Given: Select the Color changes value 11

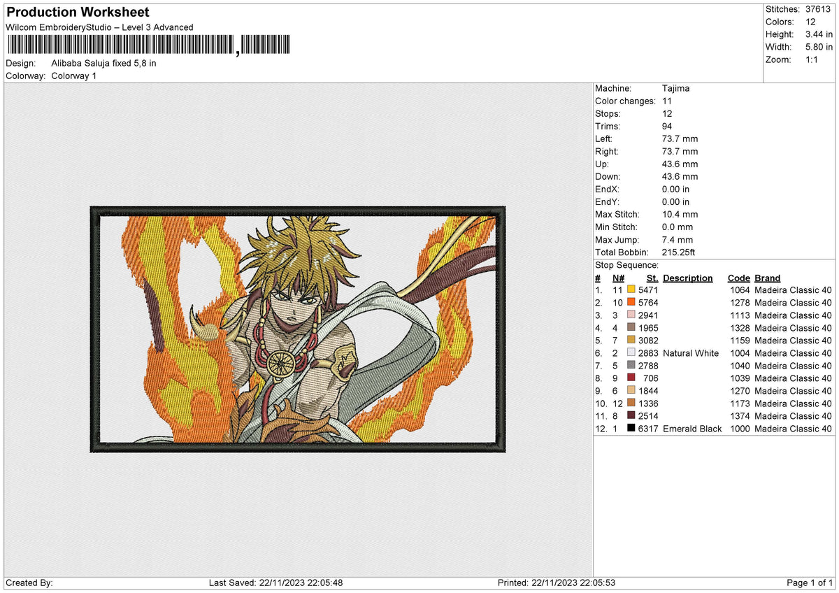Looking at the screenshot, I should [x=667, y=101].
